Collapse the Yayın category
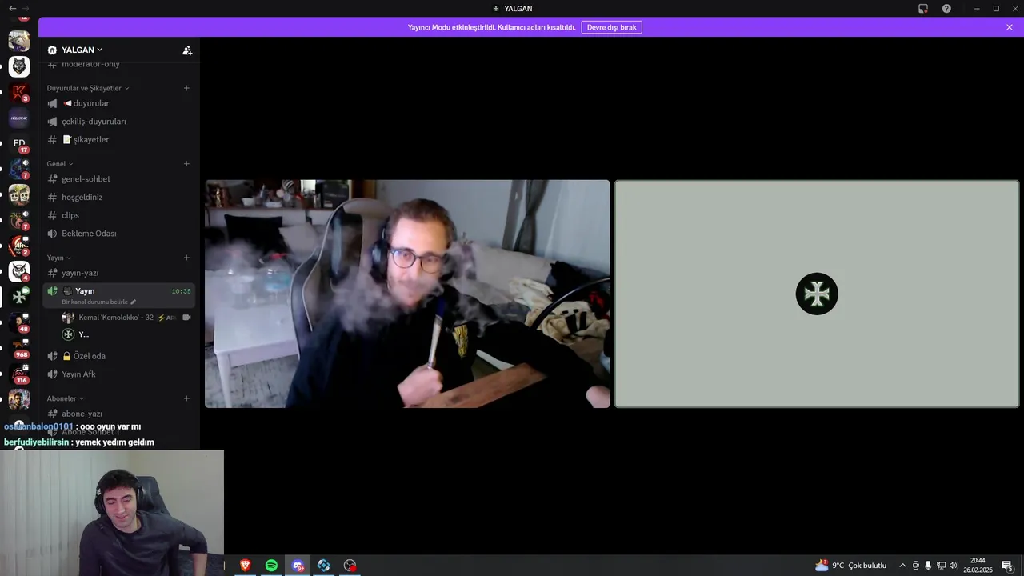This screenshot has height=576, width=1024. click(x=59, y=258)
